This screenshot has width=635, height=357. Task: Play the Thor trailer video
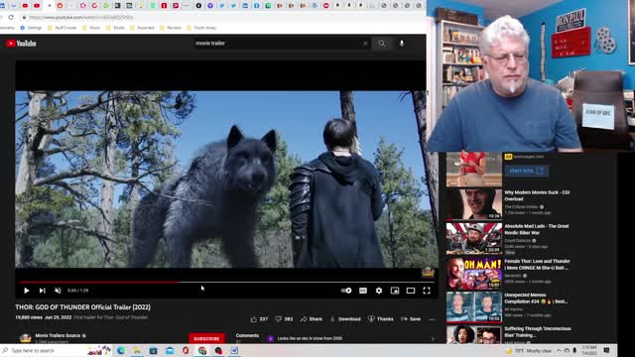click(27, 291)
